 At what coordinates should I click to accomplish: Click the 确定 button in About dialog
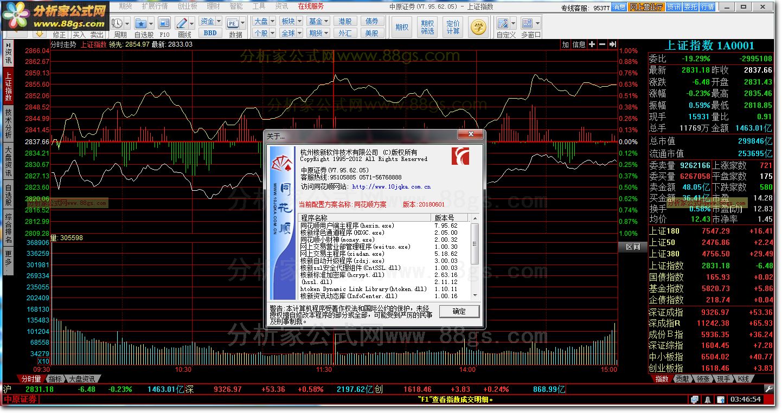(459, 311)
